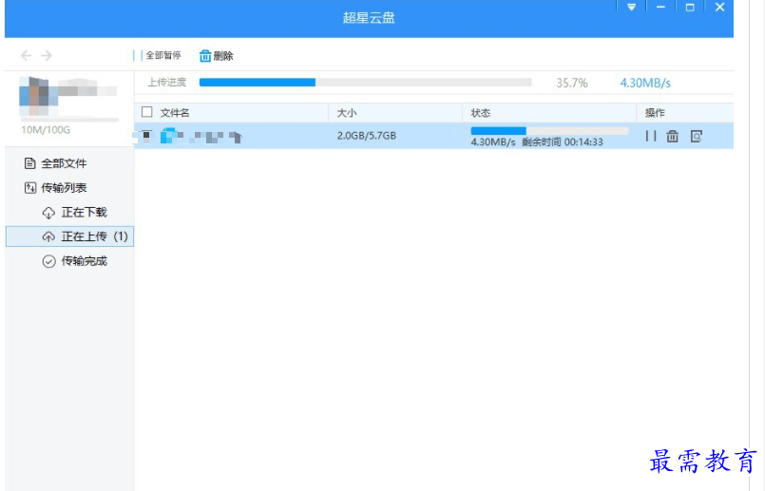Click the checkmark icon beside 传输完成
Image resolution: width=765 pixels, height=491 pixels.
pyautogui.click(x=48, y=261)
